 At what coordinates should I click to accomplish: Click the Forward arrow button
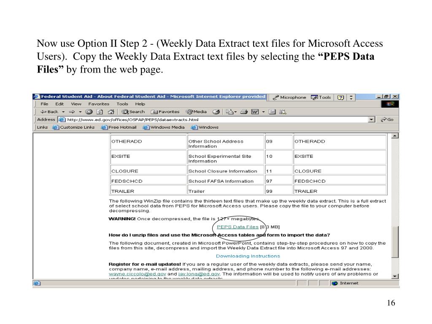[72, 112]
